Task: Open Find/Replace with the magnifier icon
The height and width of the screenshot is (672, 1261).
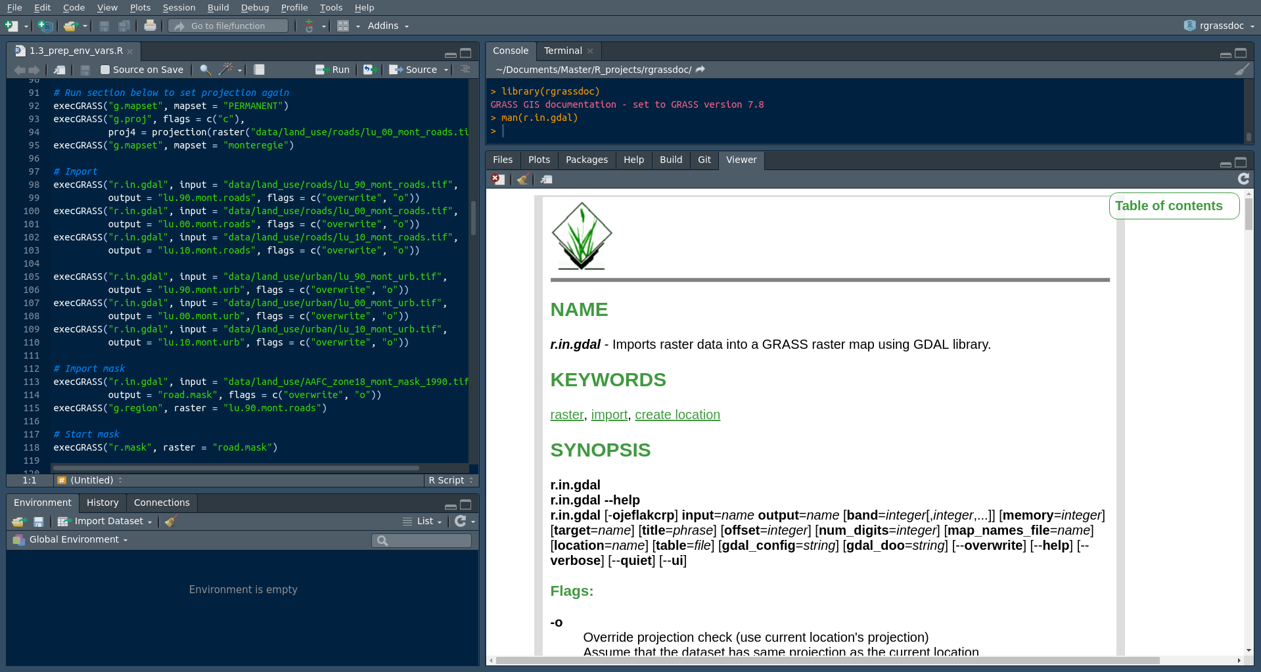Action: click(206, 70)
